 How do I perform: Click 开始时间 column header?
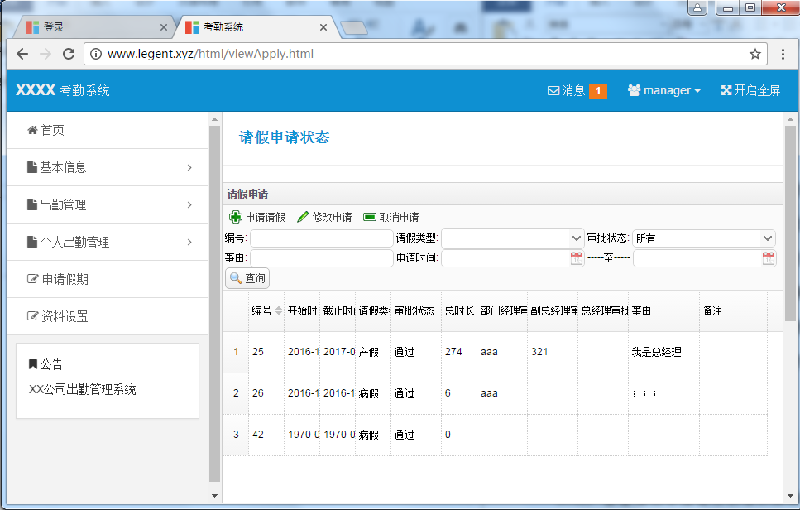[302, 311]
